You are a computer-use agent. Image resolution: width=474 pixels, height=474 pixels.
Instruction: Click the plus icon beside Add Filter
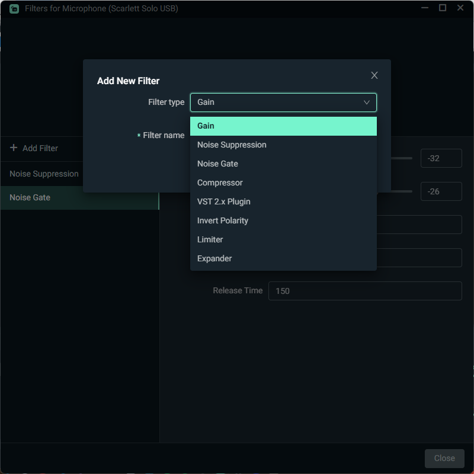[x=14, y=148]
